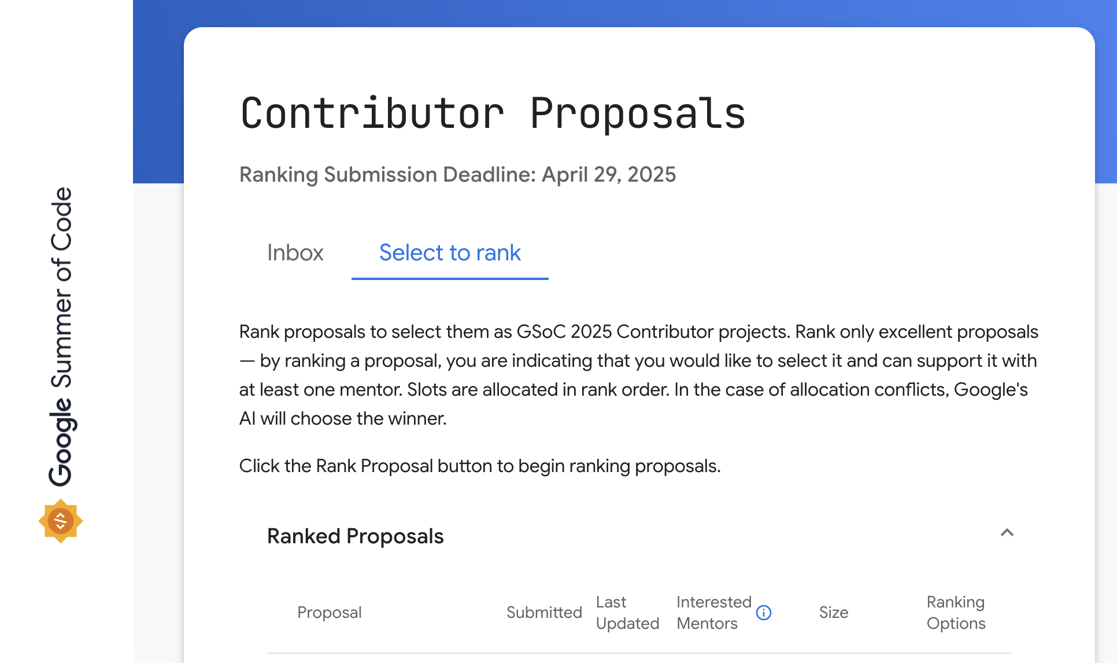Click the Ranking Submission Deadline text
1117x663 pixels.
(457, 175)
